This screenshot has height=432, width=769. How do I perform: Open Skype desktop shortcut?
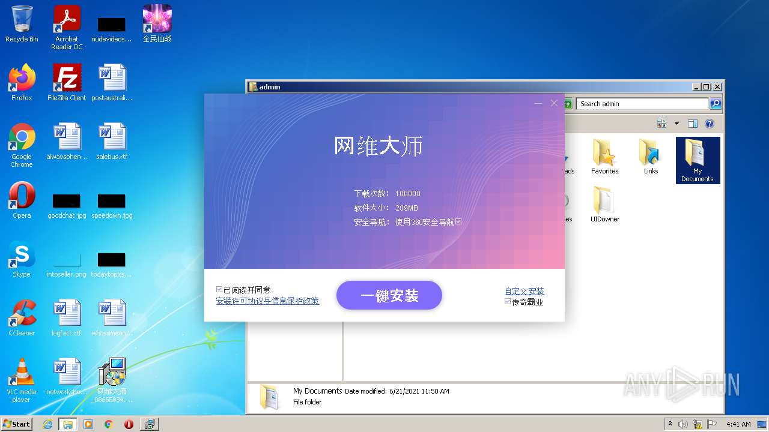click(x=22, y=259)
